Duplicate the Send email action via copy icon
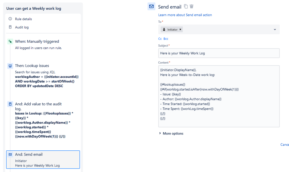Viewport: 289px width, 172px height. coord(185,6)
